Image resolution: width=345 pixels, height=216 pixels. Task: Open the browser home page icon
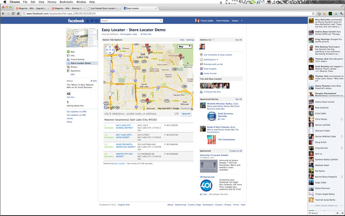(18, 14)
